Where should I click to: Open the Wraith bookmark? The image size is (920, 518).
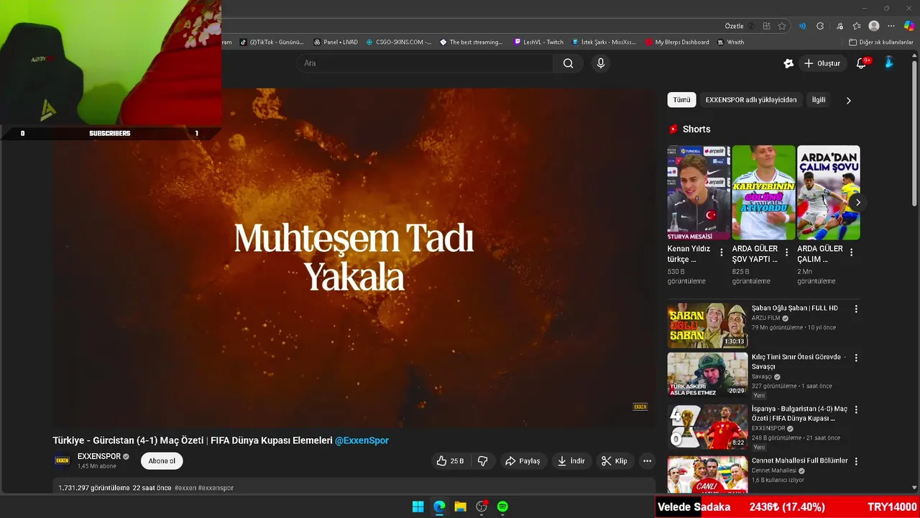click(x=731, y=42)
